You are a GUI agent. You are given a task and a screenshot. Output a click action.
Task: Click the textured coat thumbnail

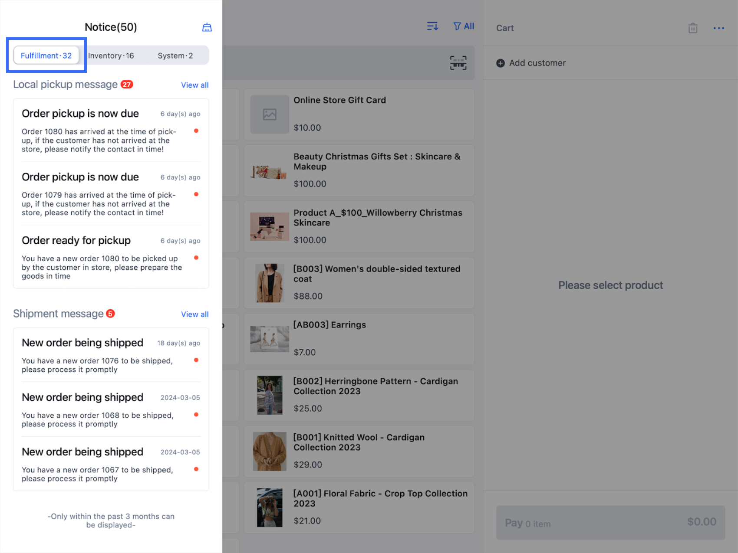tap(270, 283)
